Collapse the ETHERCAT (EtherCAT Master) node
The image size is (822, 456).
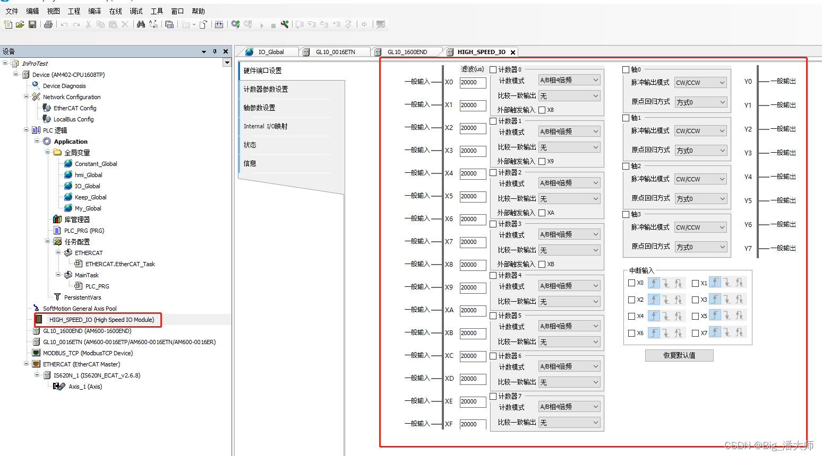[26, 364]
